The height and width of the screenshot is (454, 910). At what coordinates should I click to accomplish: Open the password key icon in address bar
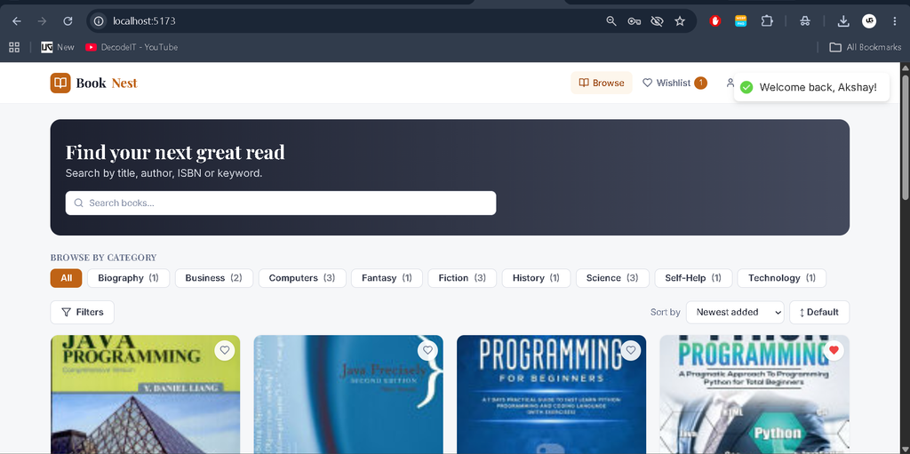635,21
